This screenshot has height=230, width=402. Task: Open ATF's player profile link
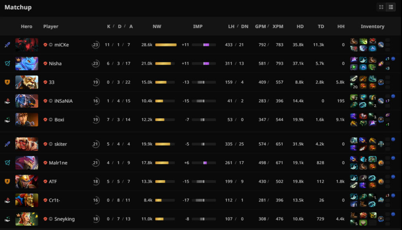tap(53, 182)
